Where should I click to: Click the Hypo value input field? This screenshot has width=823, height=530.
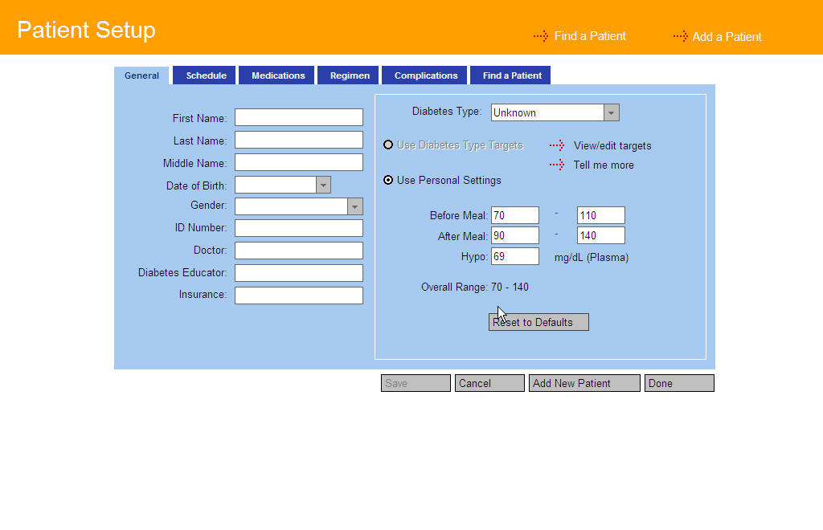[515, 256]
